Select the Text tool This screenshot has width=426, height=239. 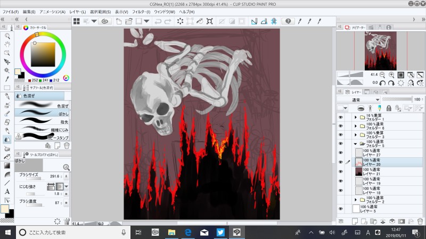pos(7,191)
